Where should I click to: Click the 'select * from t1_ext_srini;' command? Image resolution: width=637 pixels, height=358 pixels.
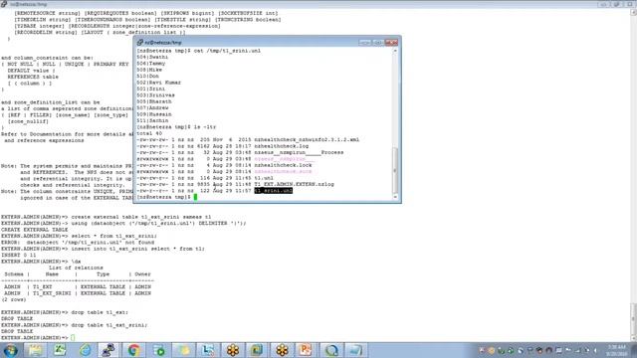(113, 236)
